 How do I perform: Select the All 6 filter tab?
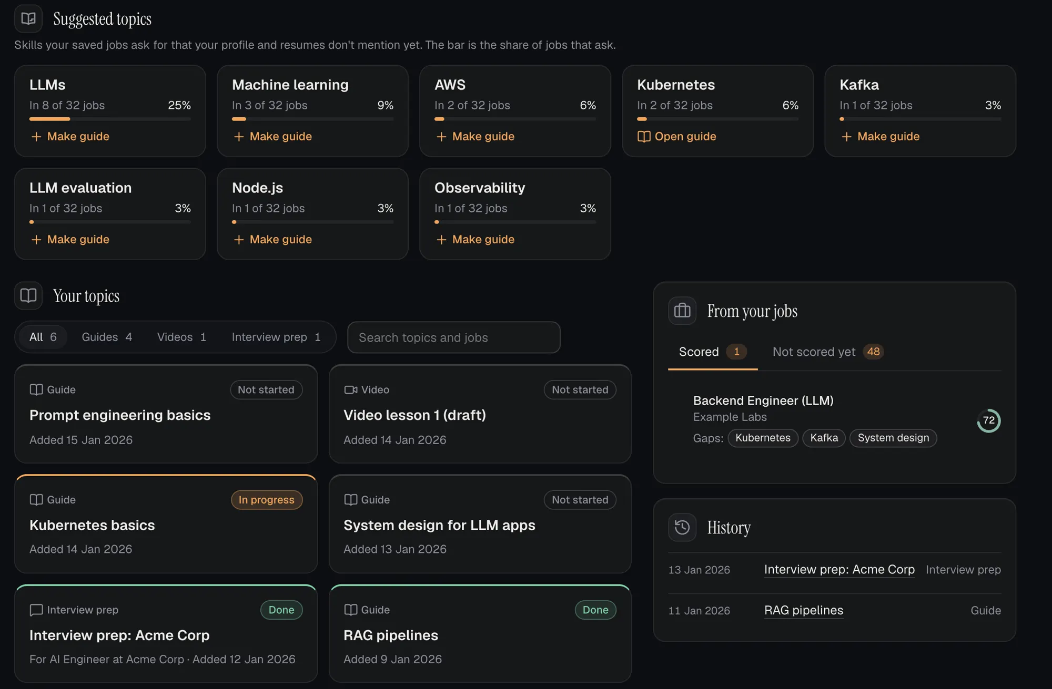(43, 337)
